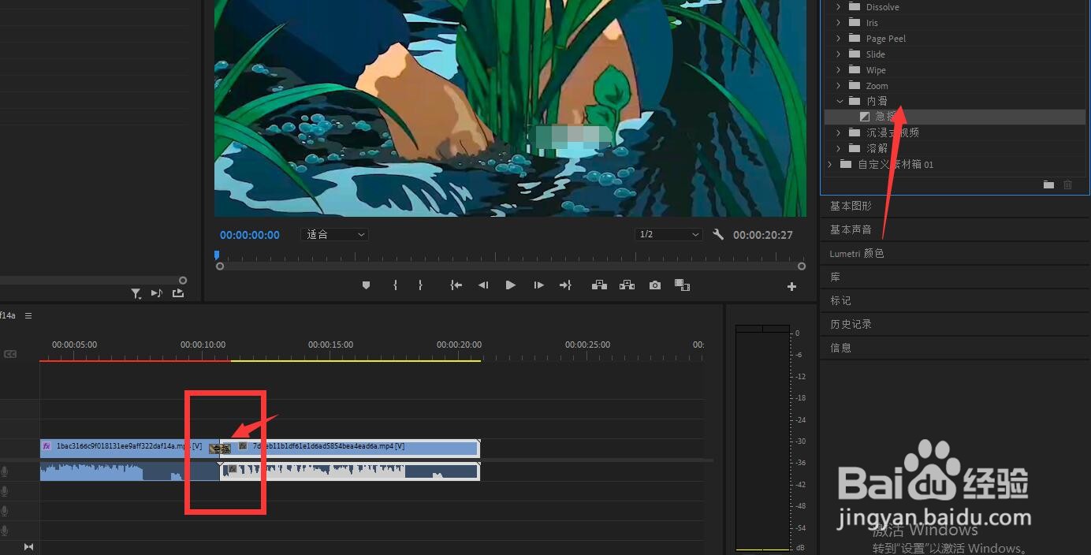Screen dimensions: 1091x555
Task: Click timeline ruler at 00:00:15:00
Action: [x=330, y=345]
